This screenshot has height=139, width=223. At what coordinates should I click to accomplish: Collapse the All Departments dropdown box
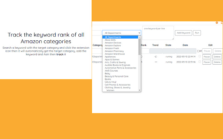point(122,33)
